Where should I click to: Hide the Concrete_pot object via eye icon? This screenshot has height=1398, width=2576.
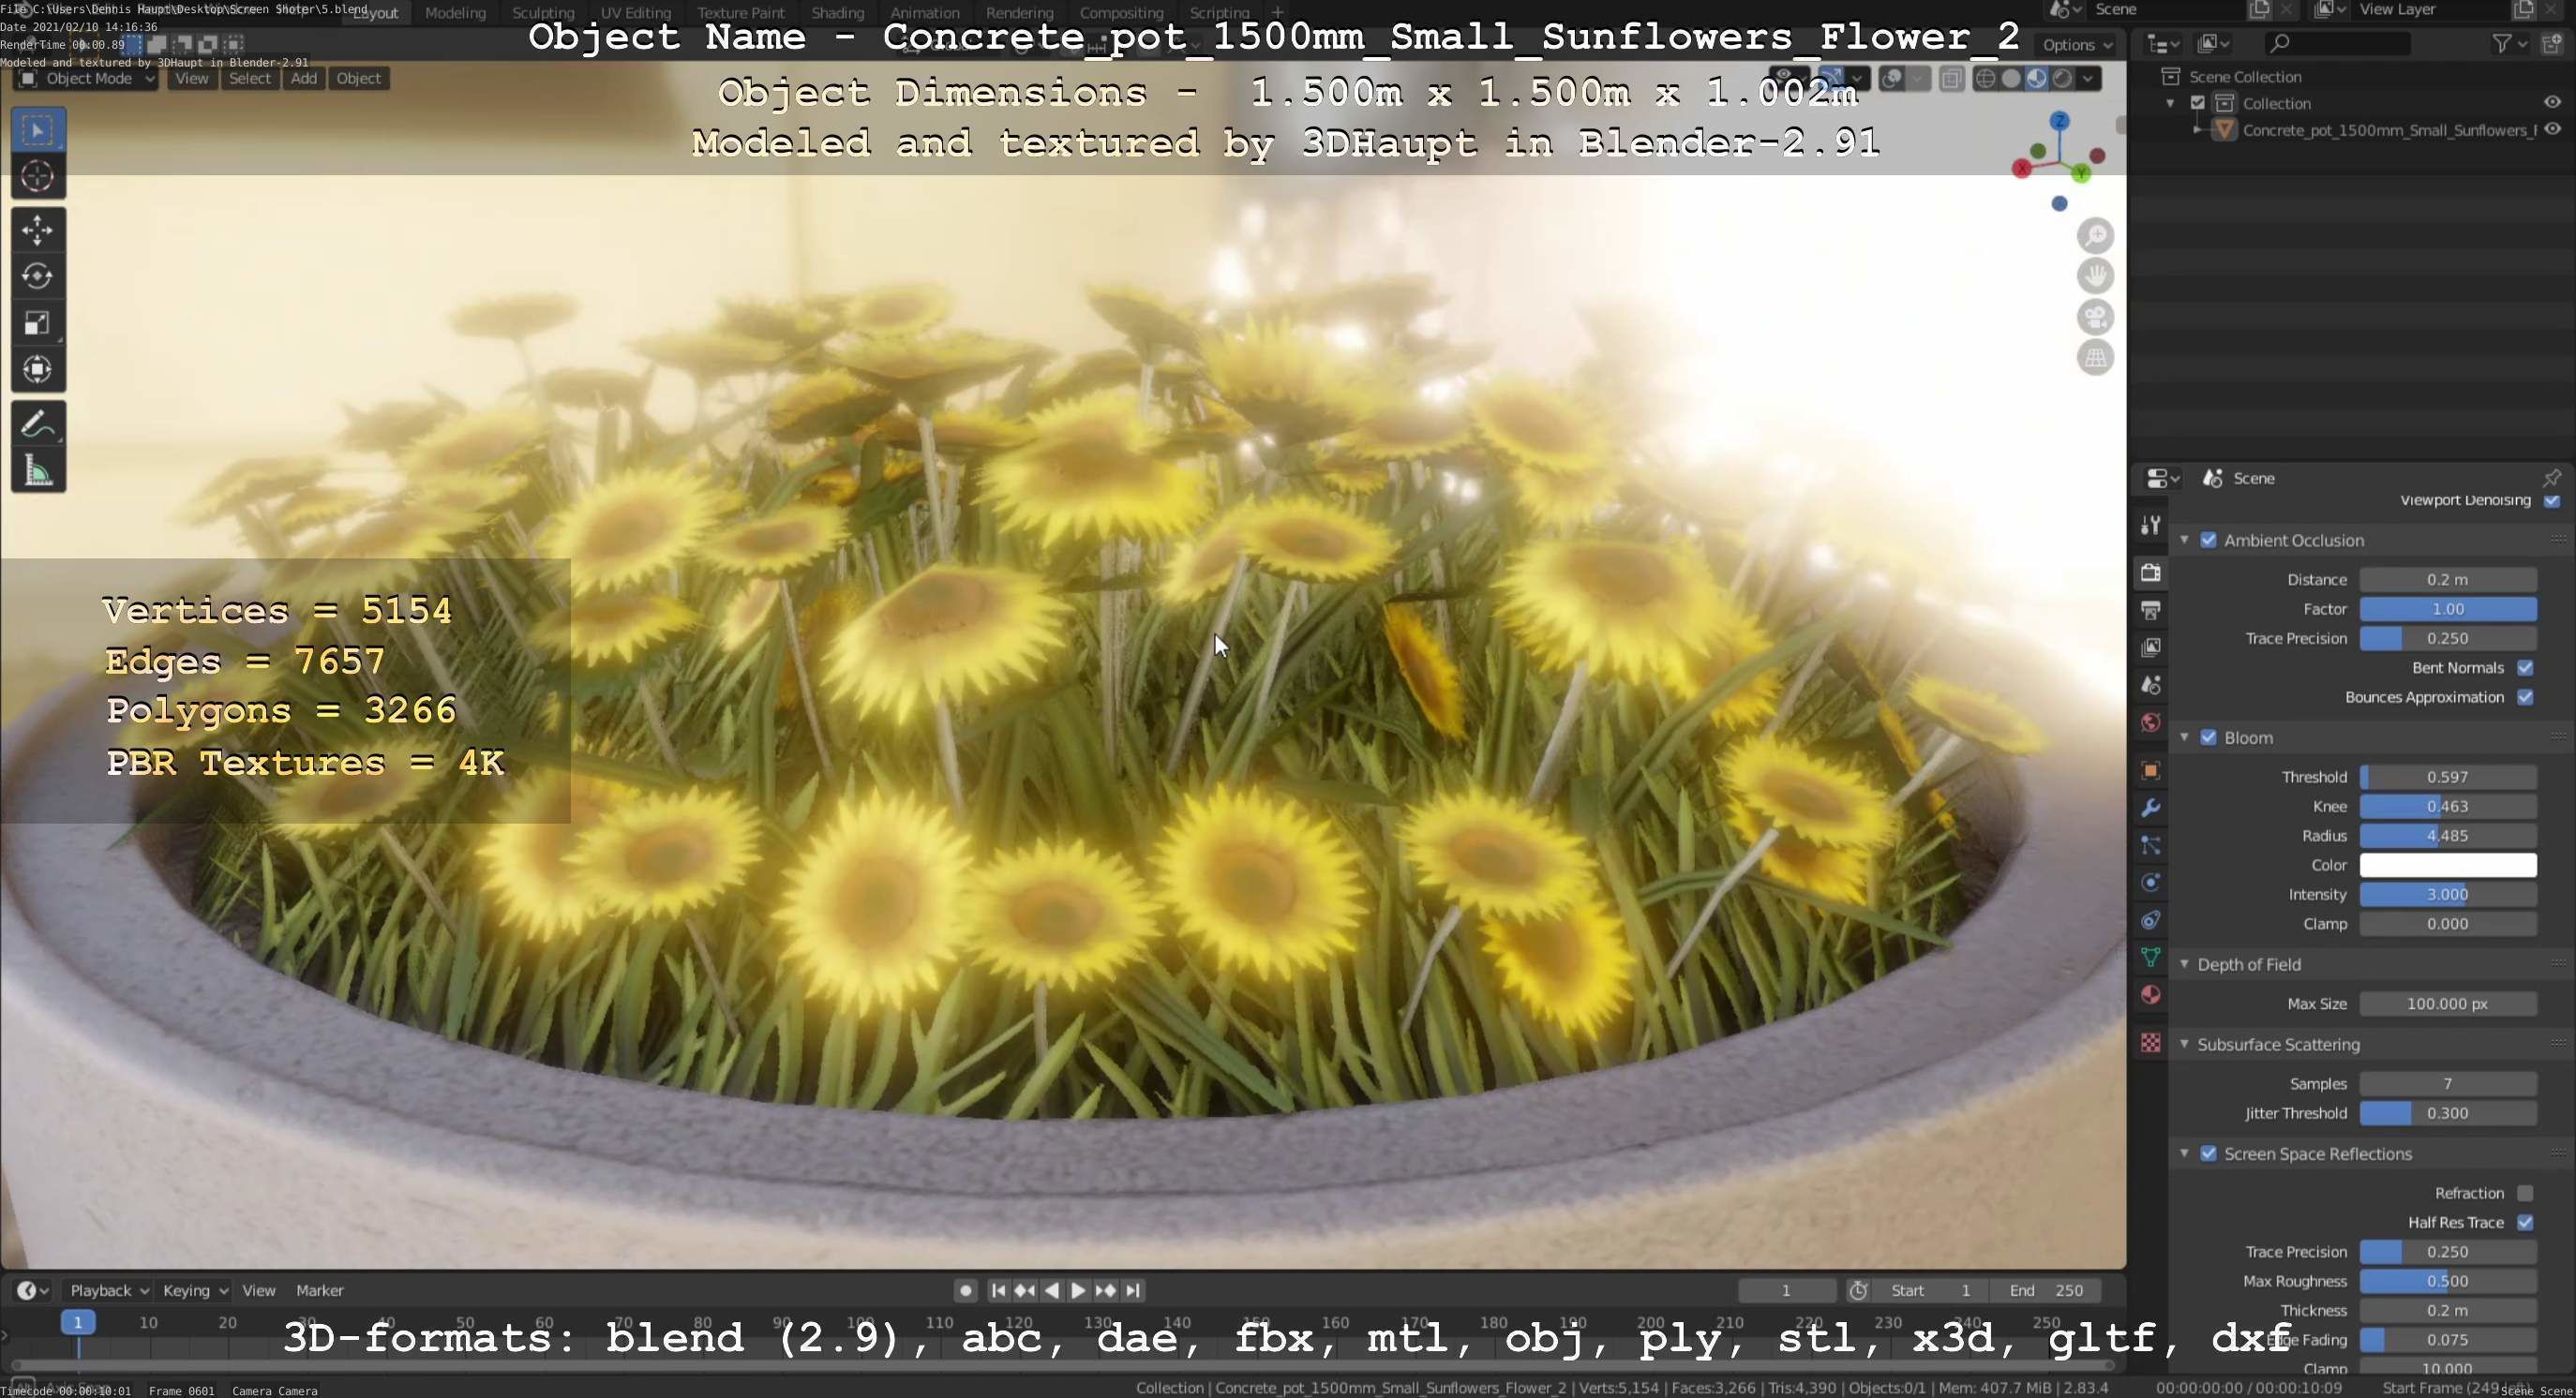[x=2552, y=130]
